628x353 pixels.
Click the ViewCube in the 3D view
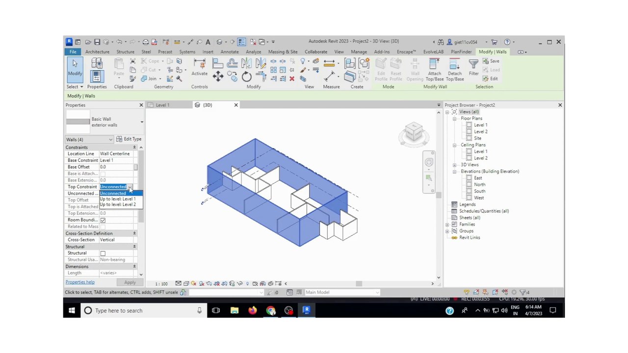[x=414, y=132]
